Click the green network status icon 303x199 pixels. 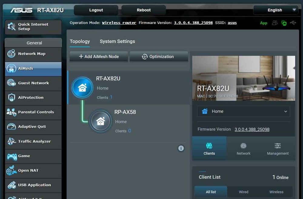coord(284,23)
